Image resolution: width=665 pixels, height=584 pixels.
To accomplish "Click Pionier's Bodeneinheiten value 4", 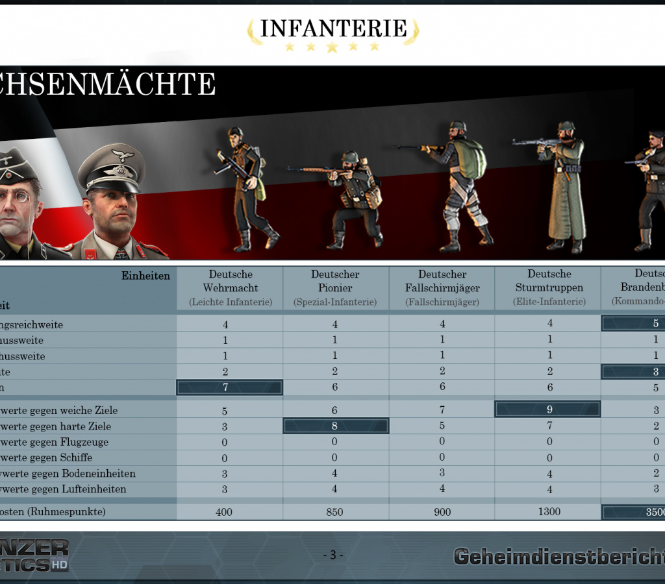I will [334, 473].
